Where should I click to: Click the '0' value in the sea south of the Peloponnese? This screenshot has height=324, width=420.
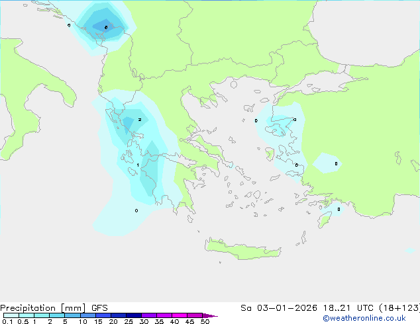point(136,211)
